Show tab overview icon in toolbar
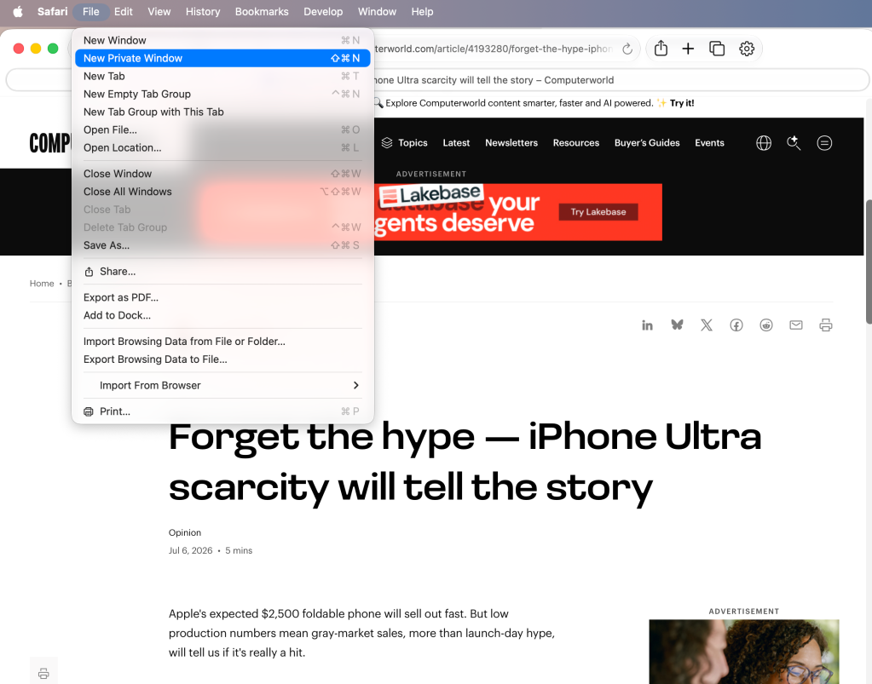The height and width of the screenshot is (684, 872). [x=717, y=49]
